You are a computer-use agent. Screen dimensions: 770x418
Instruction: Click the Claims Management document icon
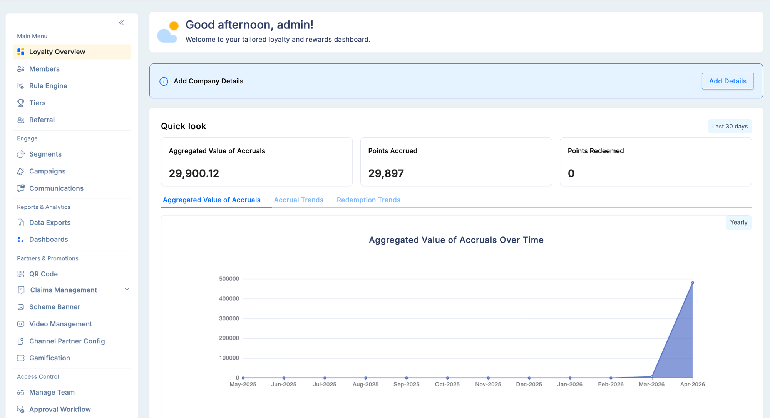(21, 290)
